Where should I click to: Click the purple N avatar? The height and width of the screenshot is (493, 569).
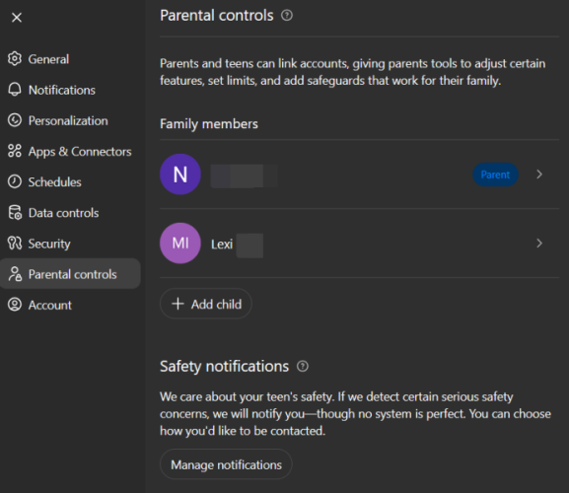point(180,175)
